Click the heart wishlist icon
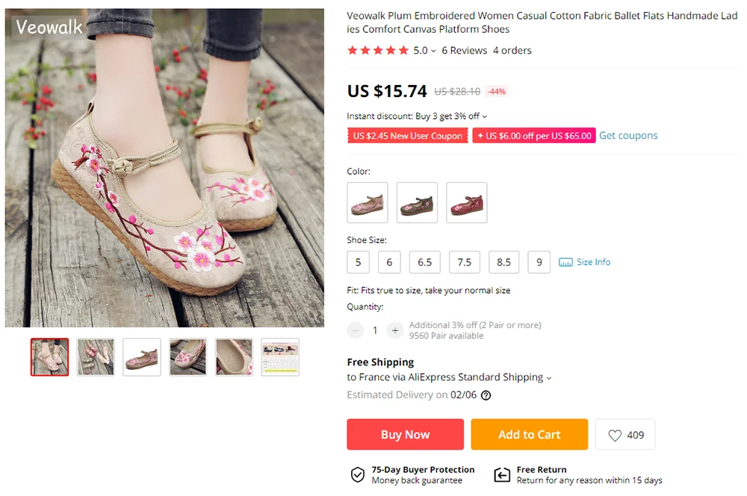This screenshot has width=747, height=496. point(615,435)
